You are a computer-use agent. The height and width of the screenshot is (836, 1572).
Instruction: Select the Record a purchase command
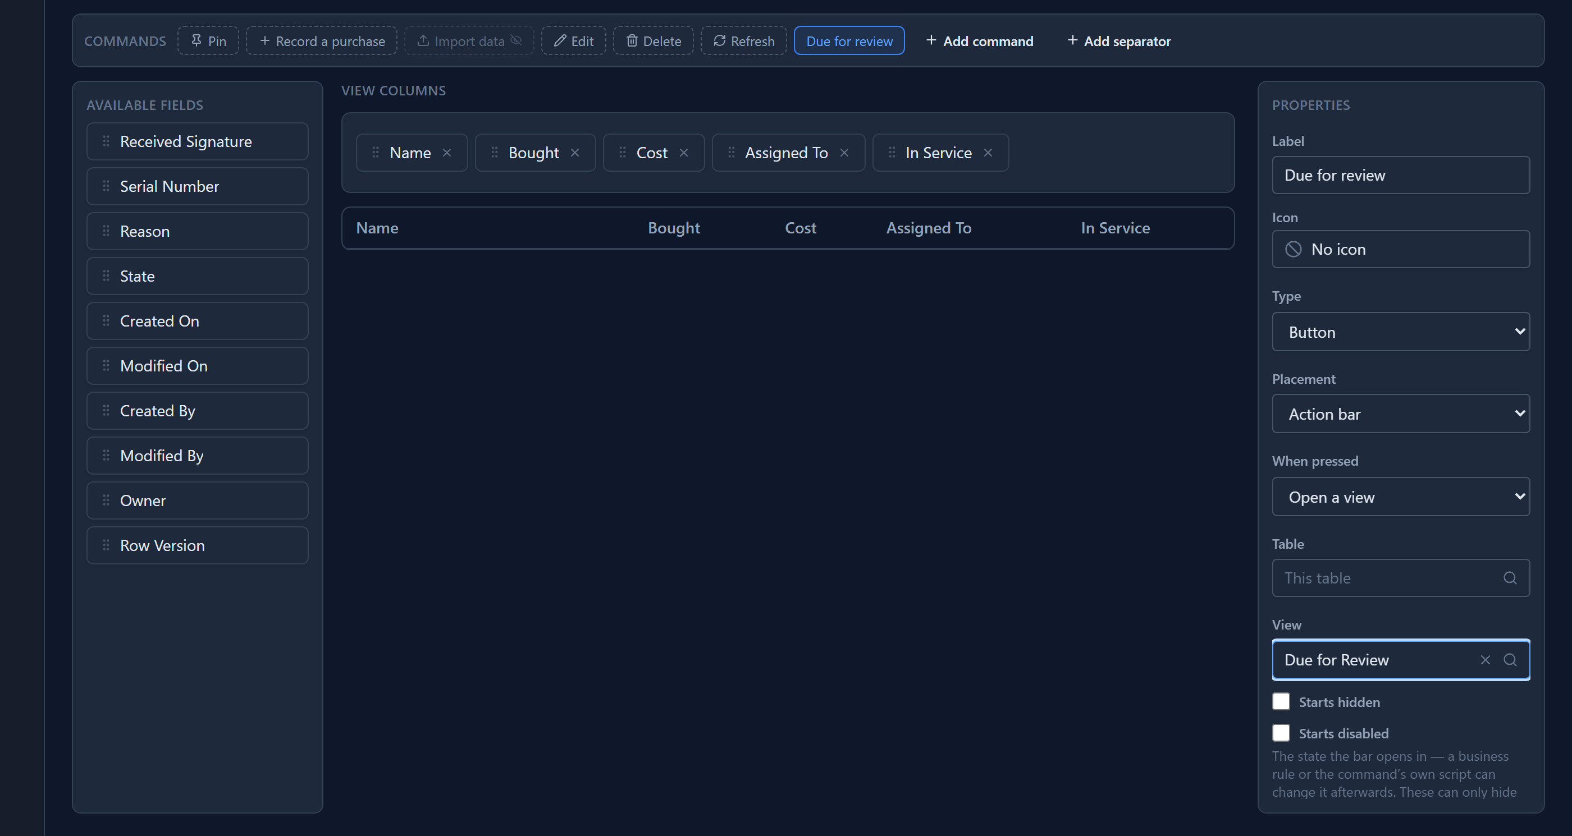322,41
